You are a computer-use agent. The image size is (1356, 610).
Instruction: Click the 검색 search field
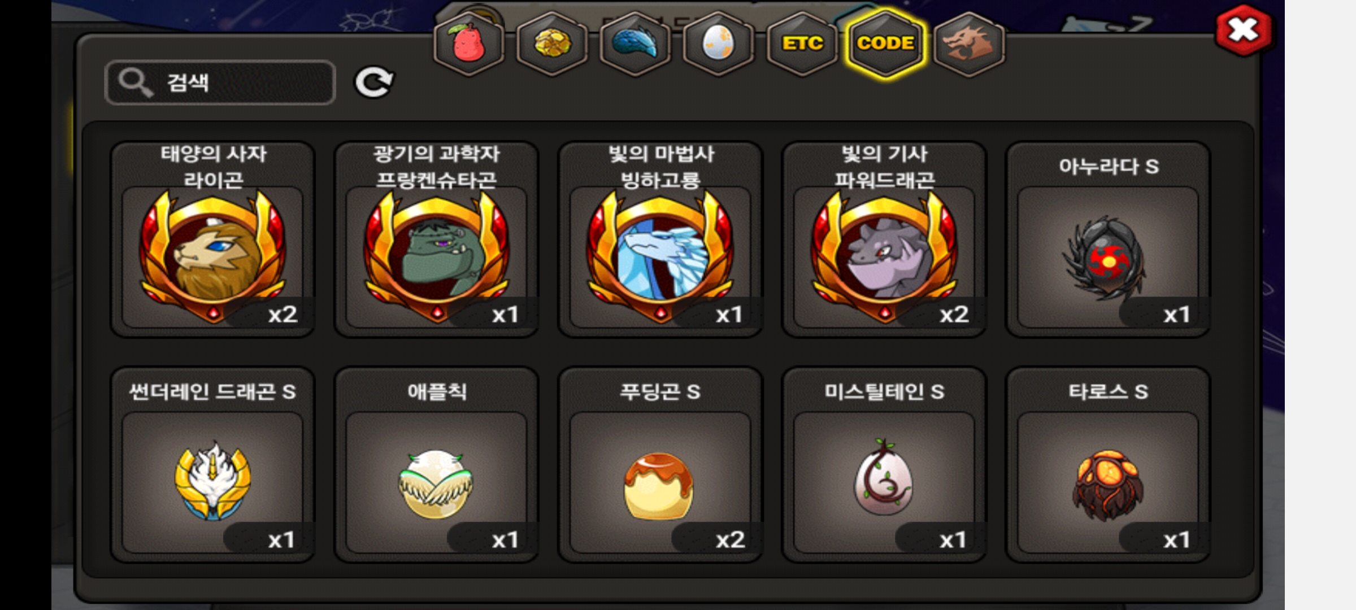pyautogui.click(x=220, y=82)
